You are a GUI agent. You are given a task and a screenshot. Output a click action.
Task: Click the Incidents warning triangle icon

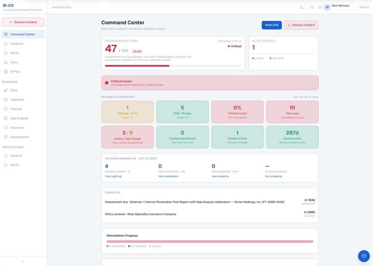tap(6, 44)
